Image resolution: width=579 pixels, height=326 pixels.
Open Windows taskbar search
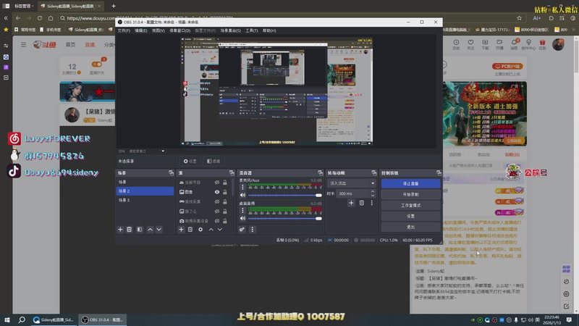point(22,319)
